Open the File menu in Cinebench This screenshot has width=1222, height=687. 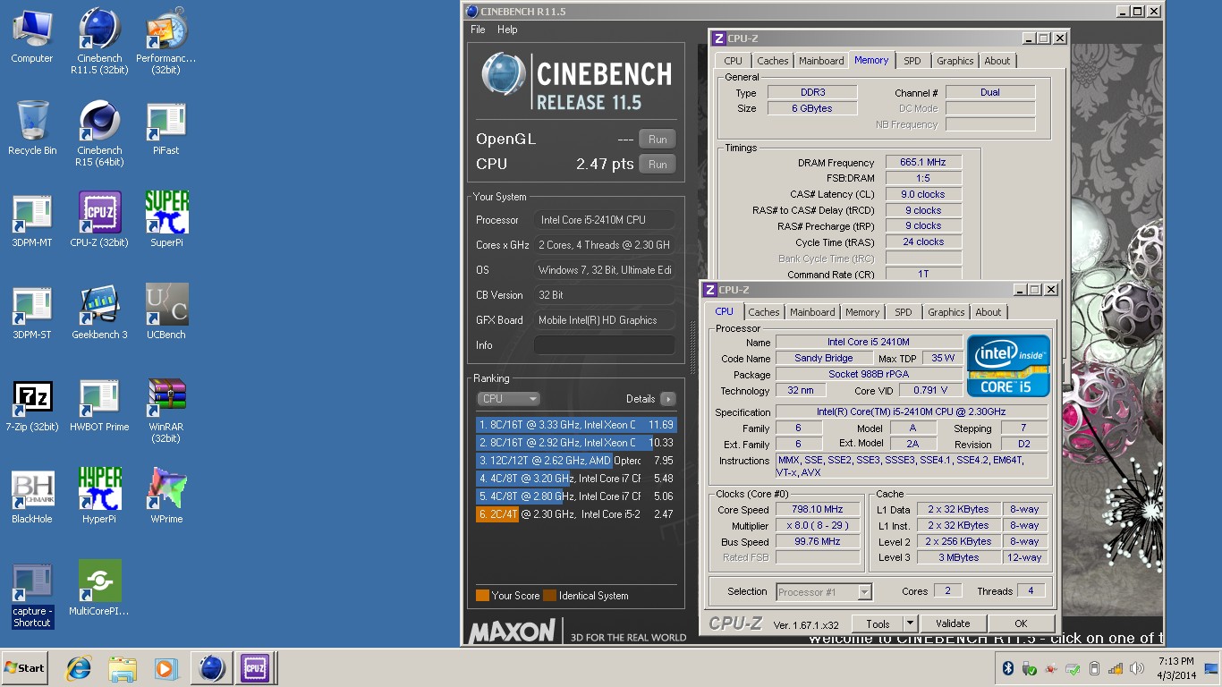[x=479, y=30]
